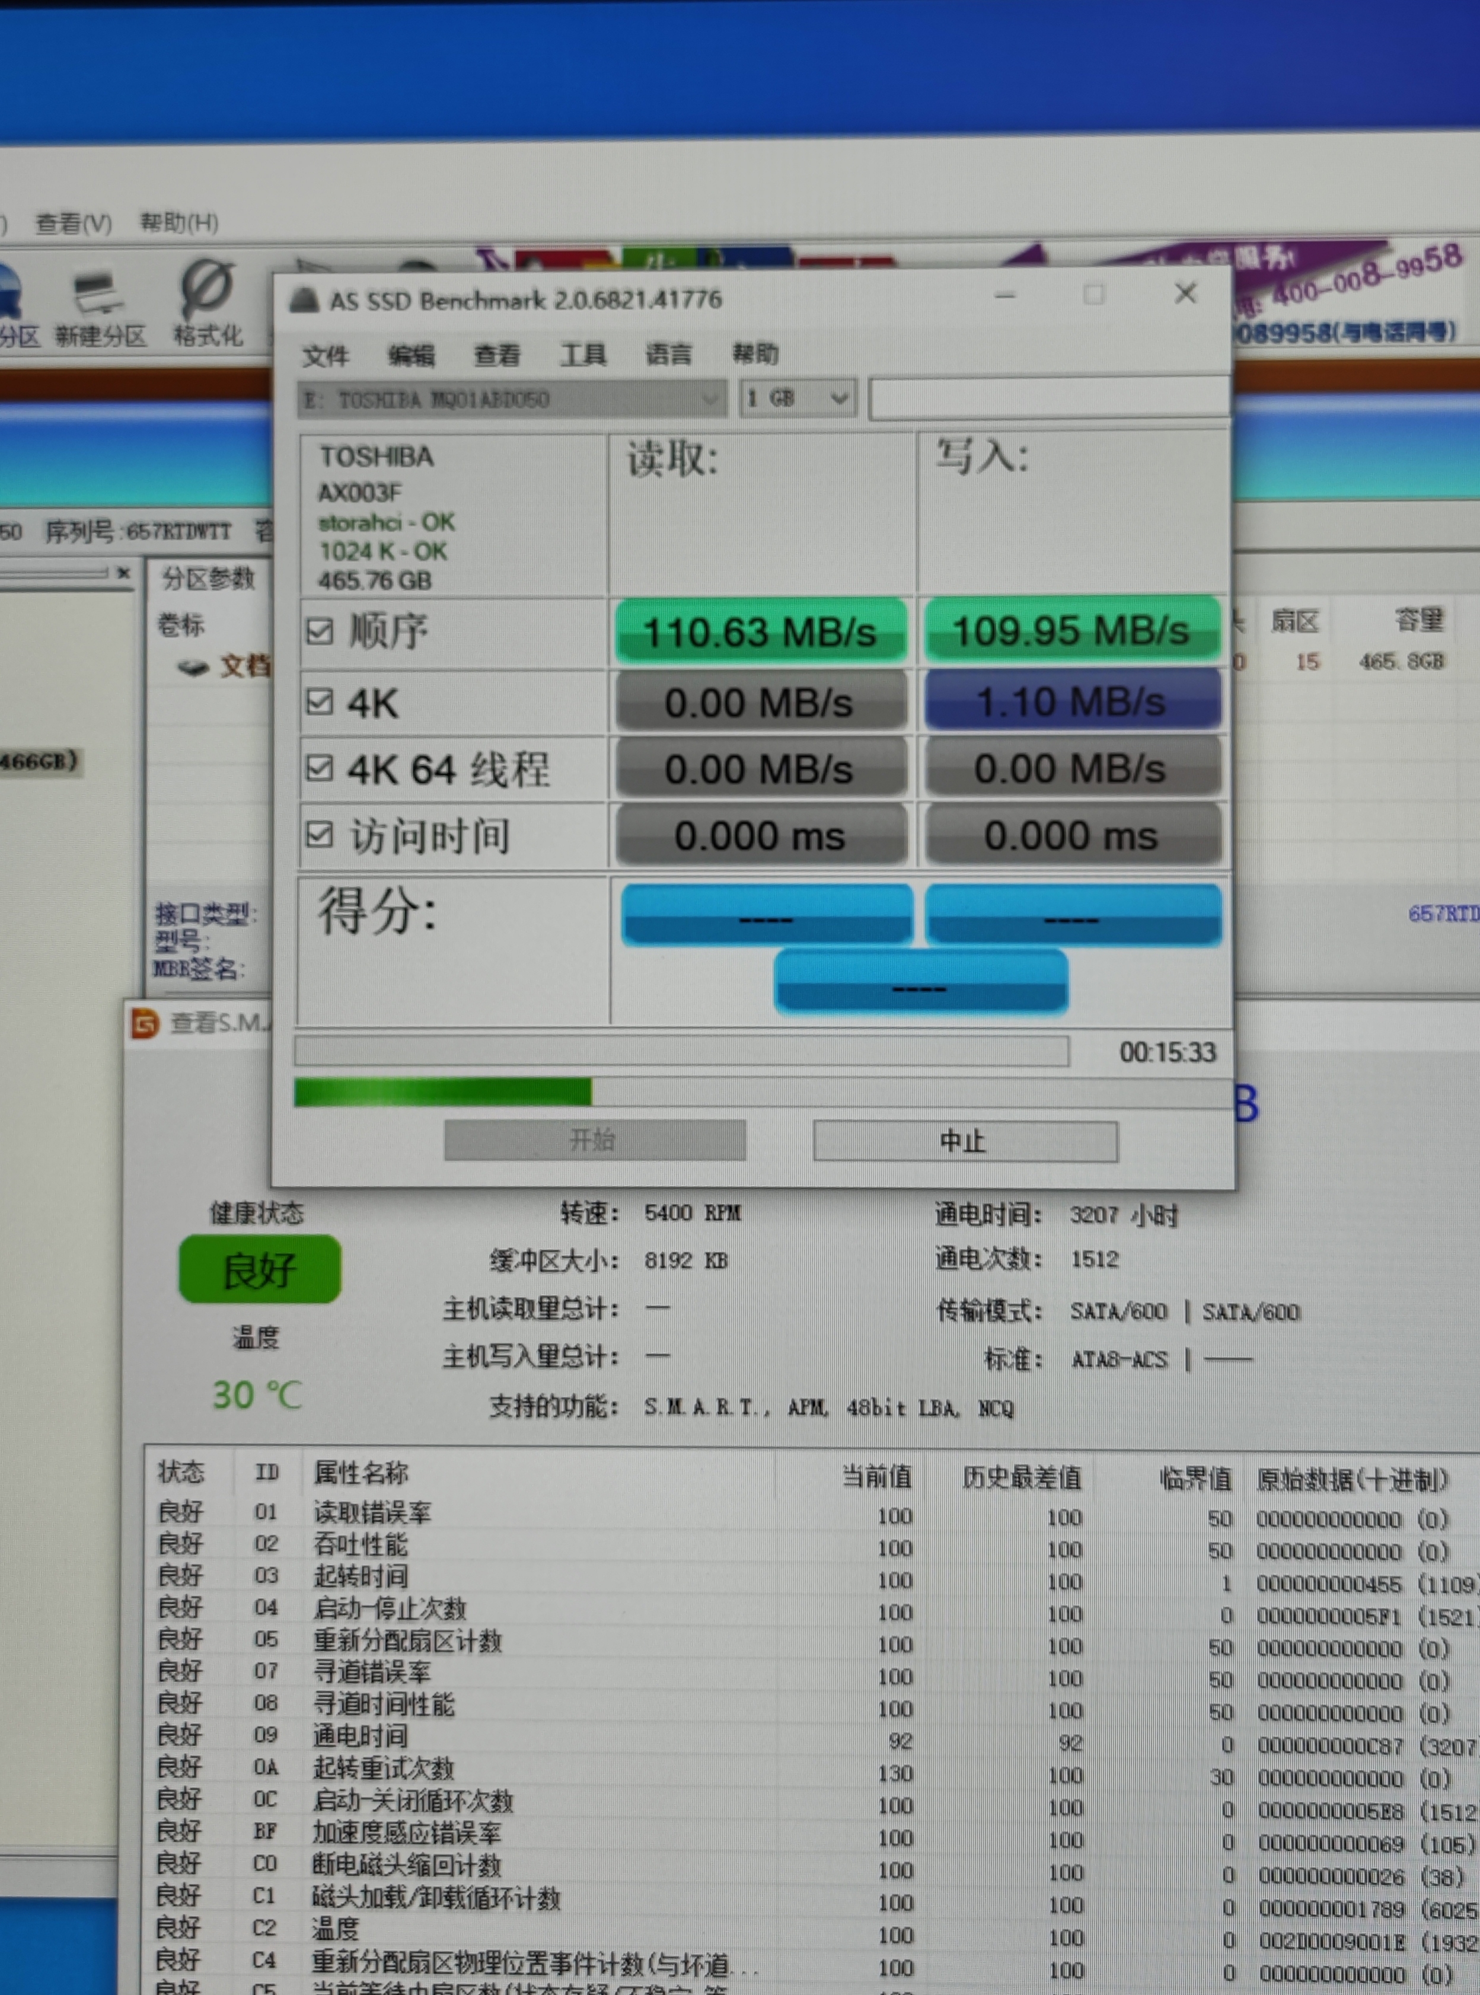
Task: Open the 工具 menu in AS SSD
Action: pos(583,355)
